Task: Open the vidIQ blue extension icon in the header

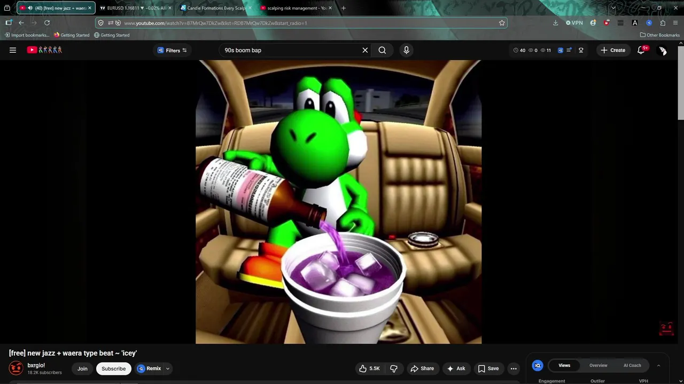Action: click(560, 50)
